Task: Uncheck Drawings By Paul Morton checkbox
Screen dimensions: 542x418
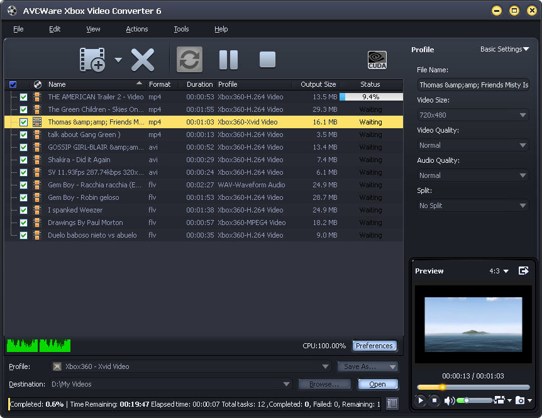Action: (x=23, y=223)
